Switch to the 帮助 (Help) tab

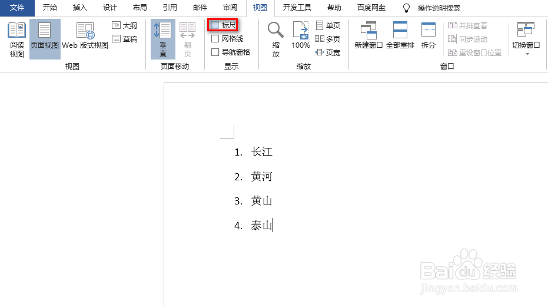(x=334, y=8)
